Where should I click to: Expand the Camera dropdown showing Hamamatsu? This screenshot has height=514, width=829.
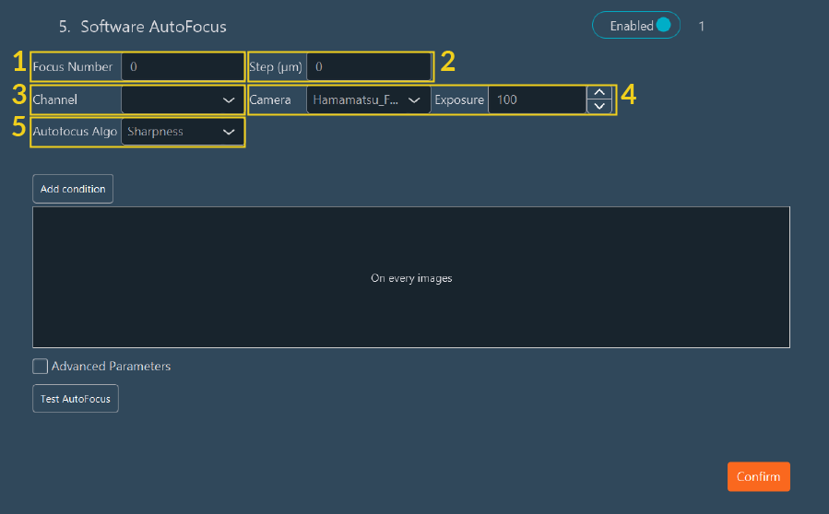pyautogui.click(x=368, y=99)
